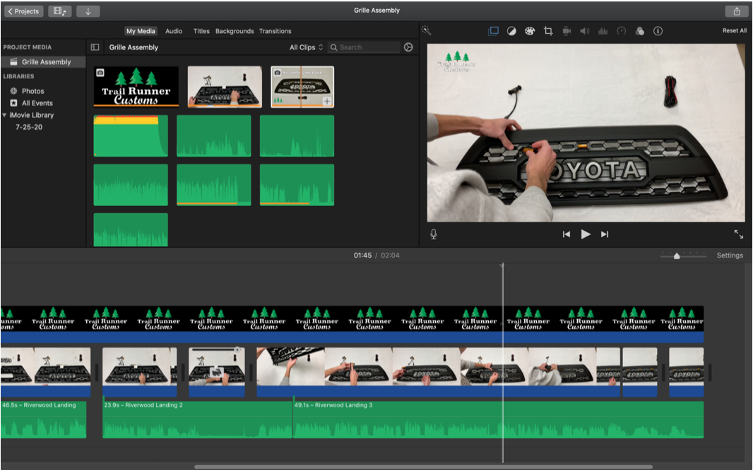Open browser appearance settings gear
This screenshot has height=470, width=753.
[408, 47]
